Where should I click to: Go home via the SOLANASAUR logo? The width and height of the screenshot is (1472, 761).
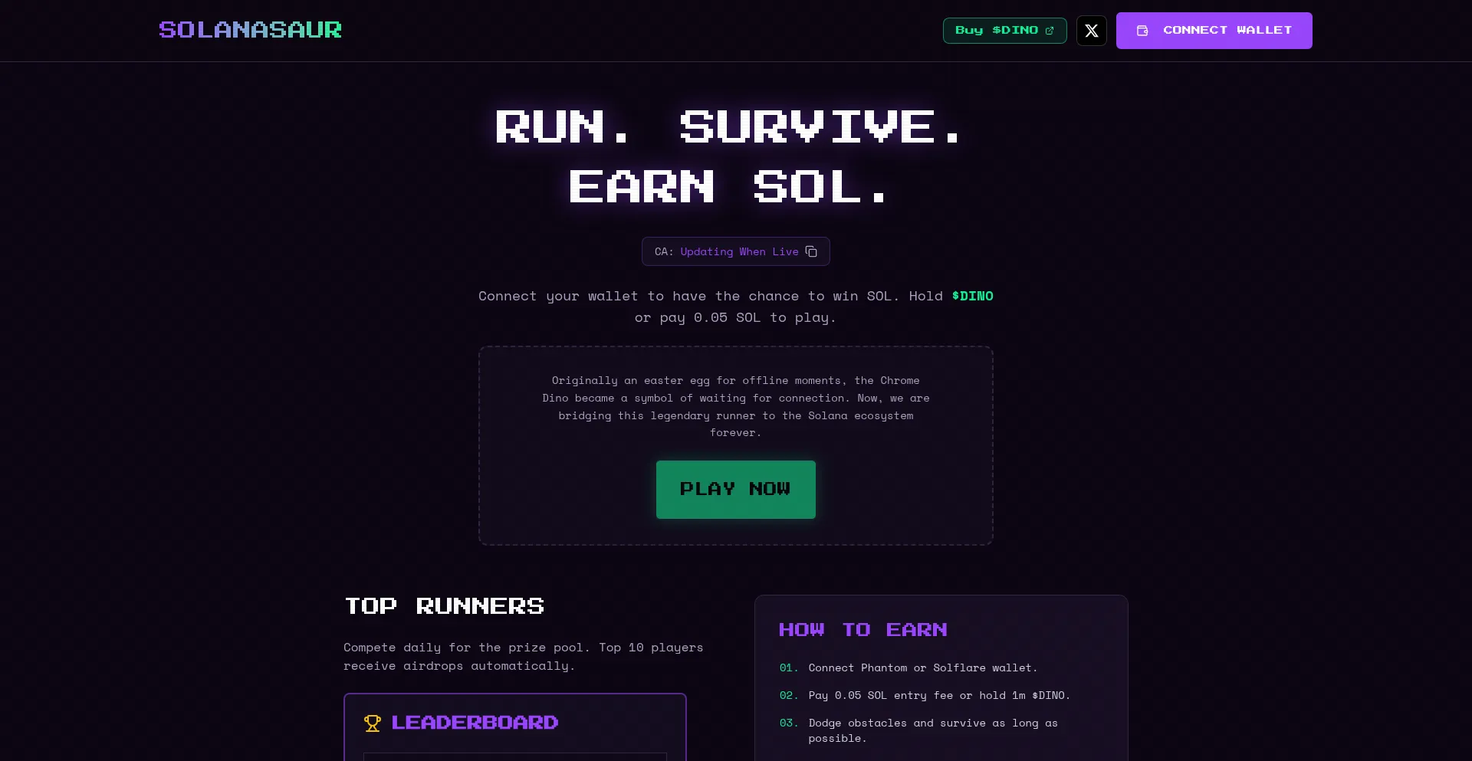tap(250, 30)
